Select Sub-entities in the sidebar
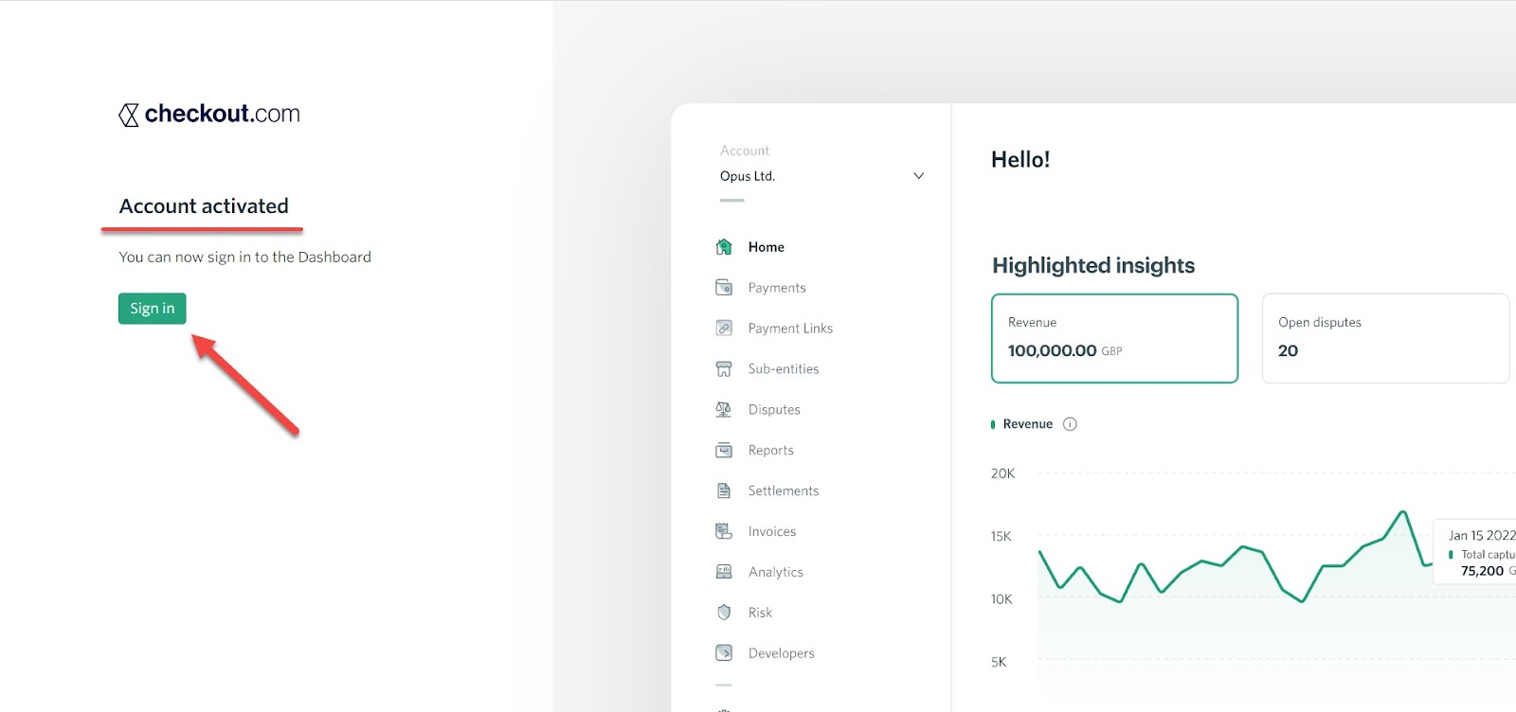1516x712 pixels. pos(784,369)
